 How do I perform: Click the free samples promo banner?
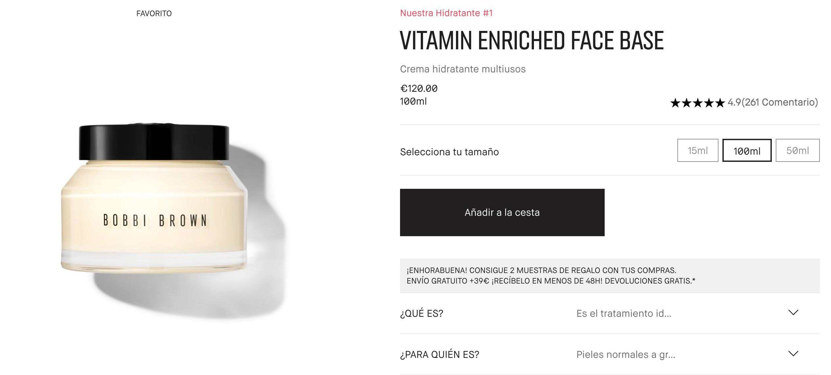point(610,276)
